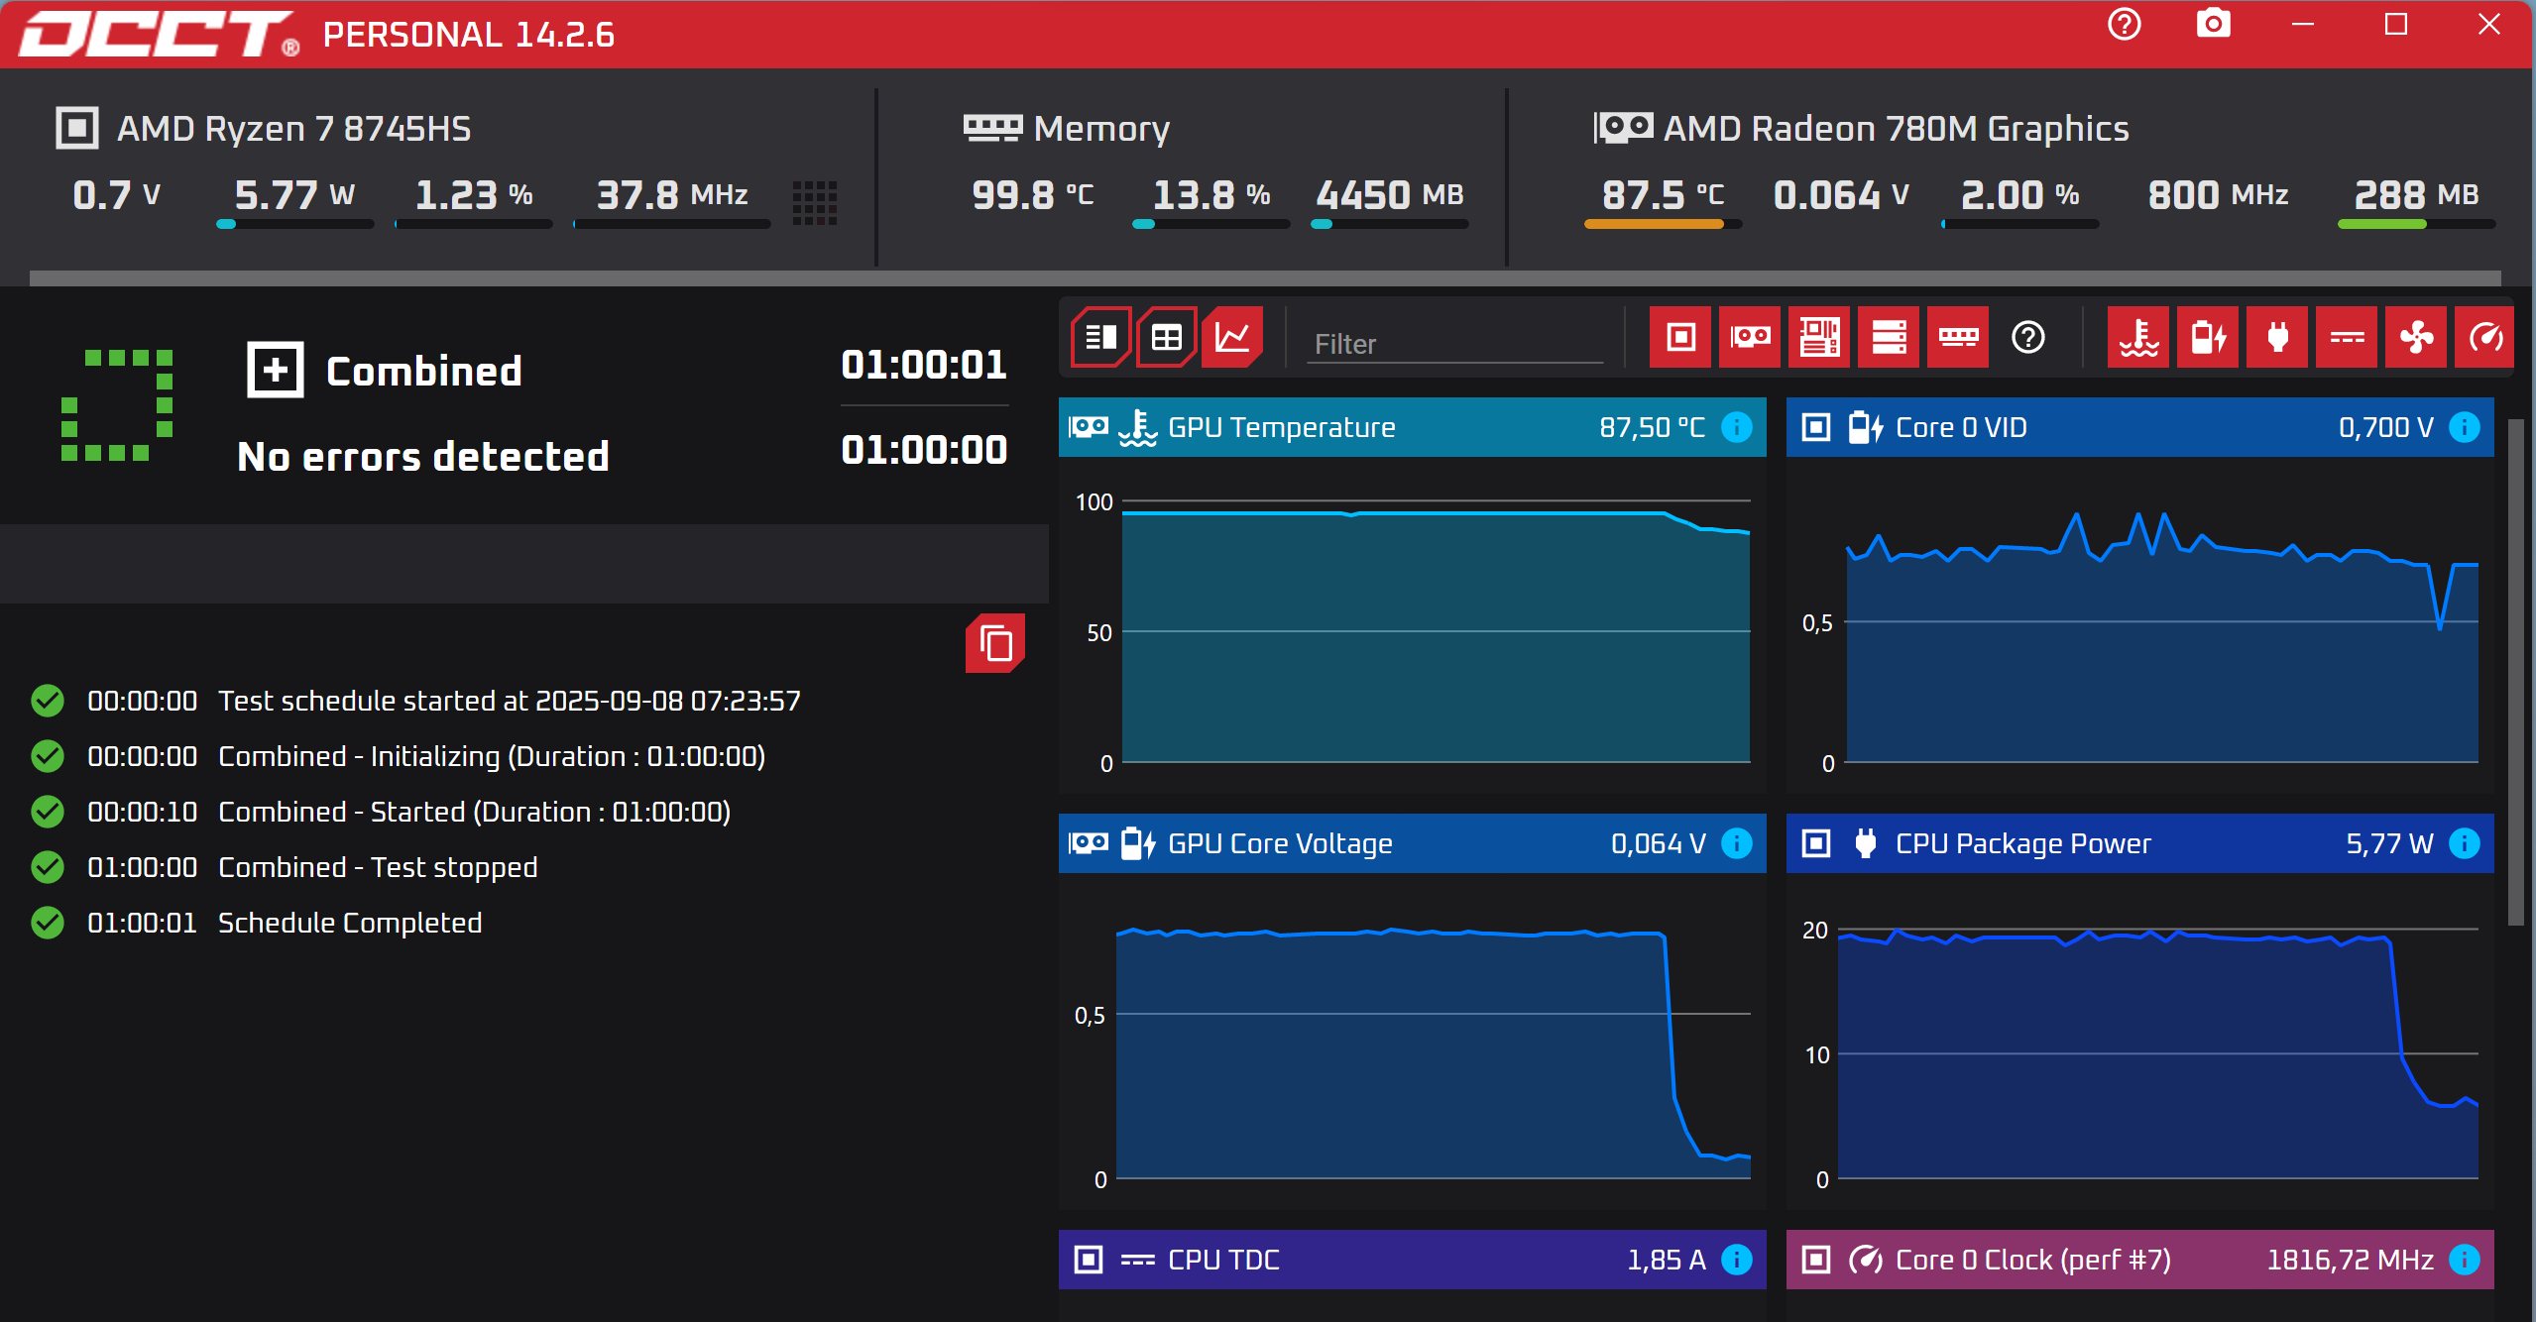
Task: Toggle the memory sensor filter
Action: coord(1958,338)
